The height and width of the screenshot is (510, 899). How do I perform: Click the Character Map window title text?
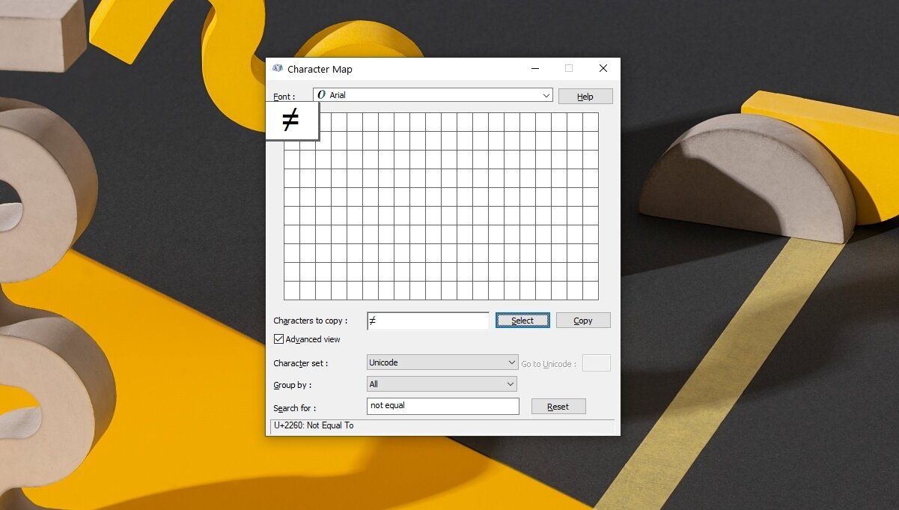tap(321, 69)
